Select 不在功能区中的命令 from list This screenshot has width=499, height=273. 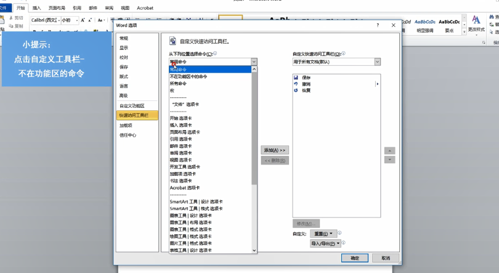click(x=189, y=76)
